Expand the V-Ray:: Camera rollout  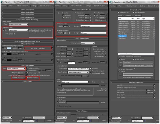tap(27, 82)
